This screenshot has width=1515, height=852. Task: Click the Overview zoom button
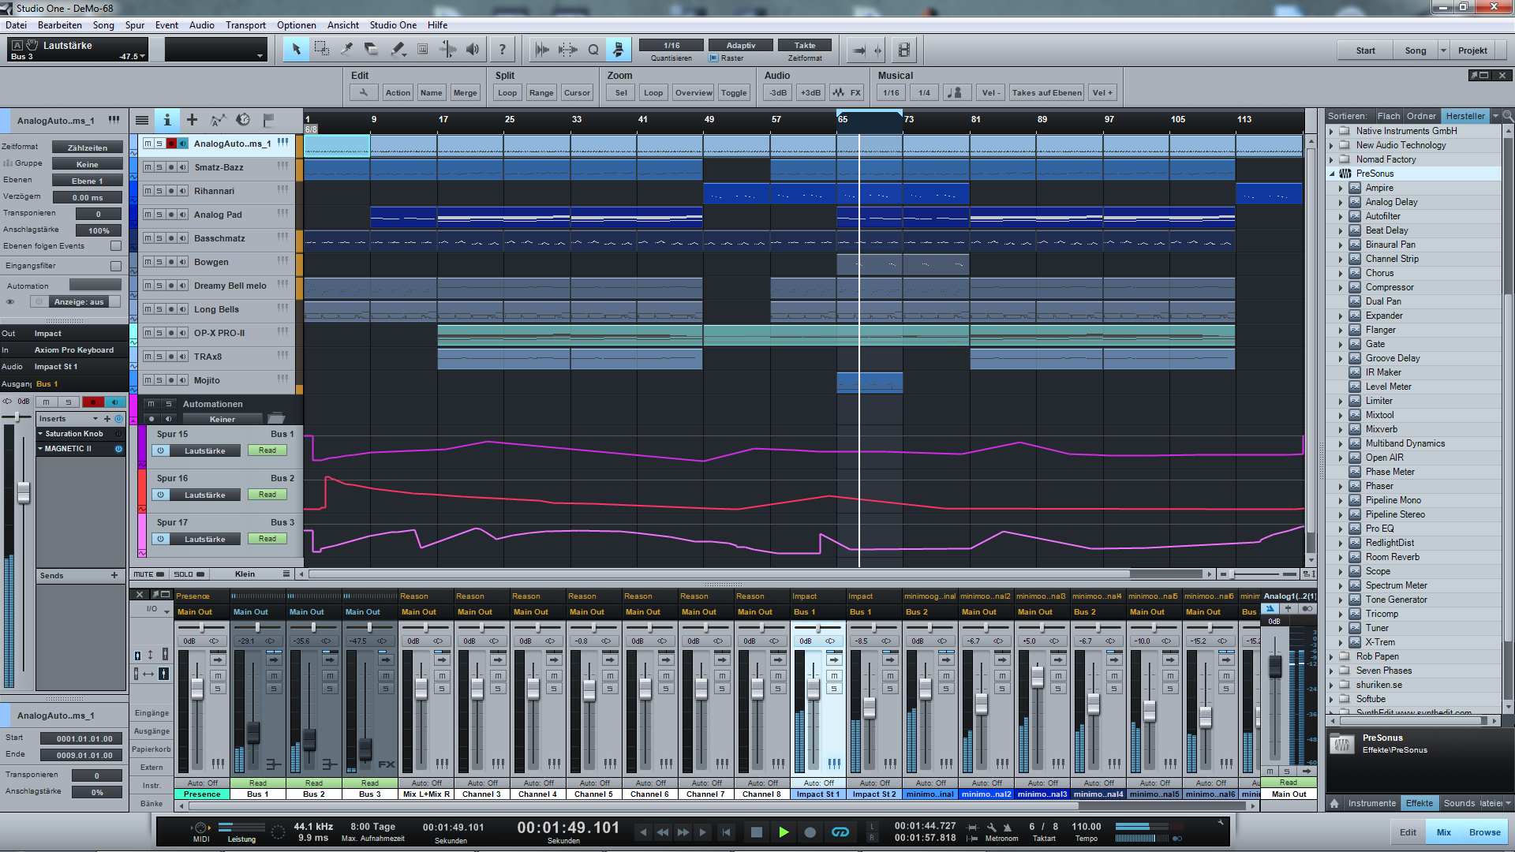(x=694, y=93)
